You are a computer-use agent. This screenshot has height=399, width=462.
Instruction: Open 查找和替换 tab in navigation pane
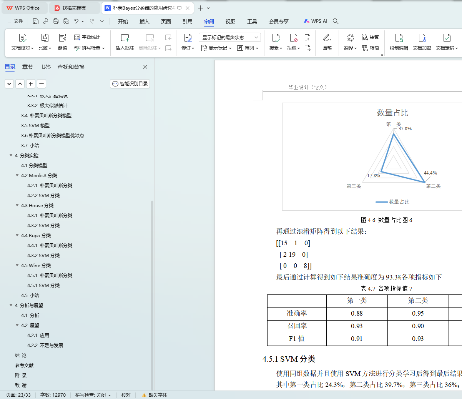coord(71,67)
